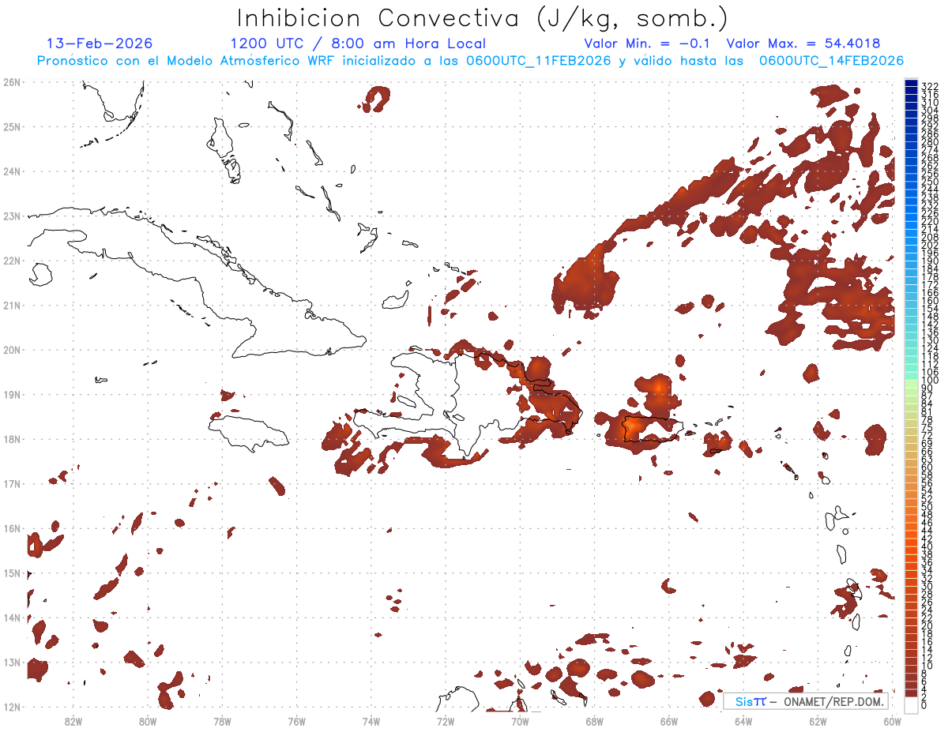Viewport: 948px width, 732px height.
Task: Click the '82W' longitude label
Action: coord(73,721)
